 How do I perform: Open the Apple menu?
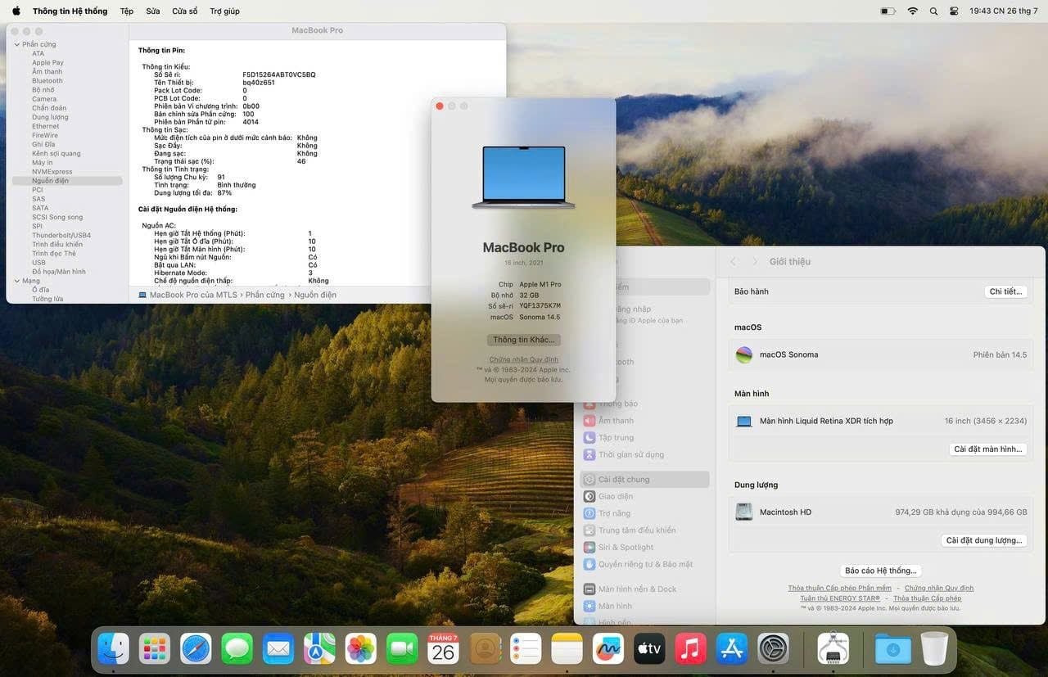point(16,11)
